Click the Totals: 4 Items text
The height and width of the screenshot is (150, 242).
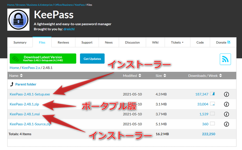tap(20, 134)
